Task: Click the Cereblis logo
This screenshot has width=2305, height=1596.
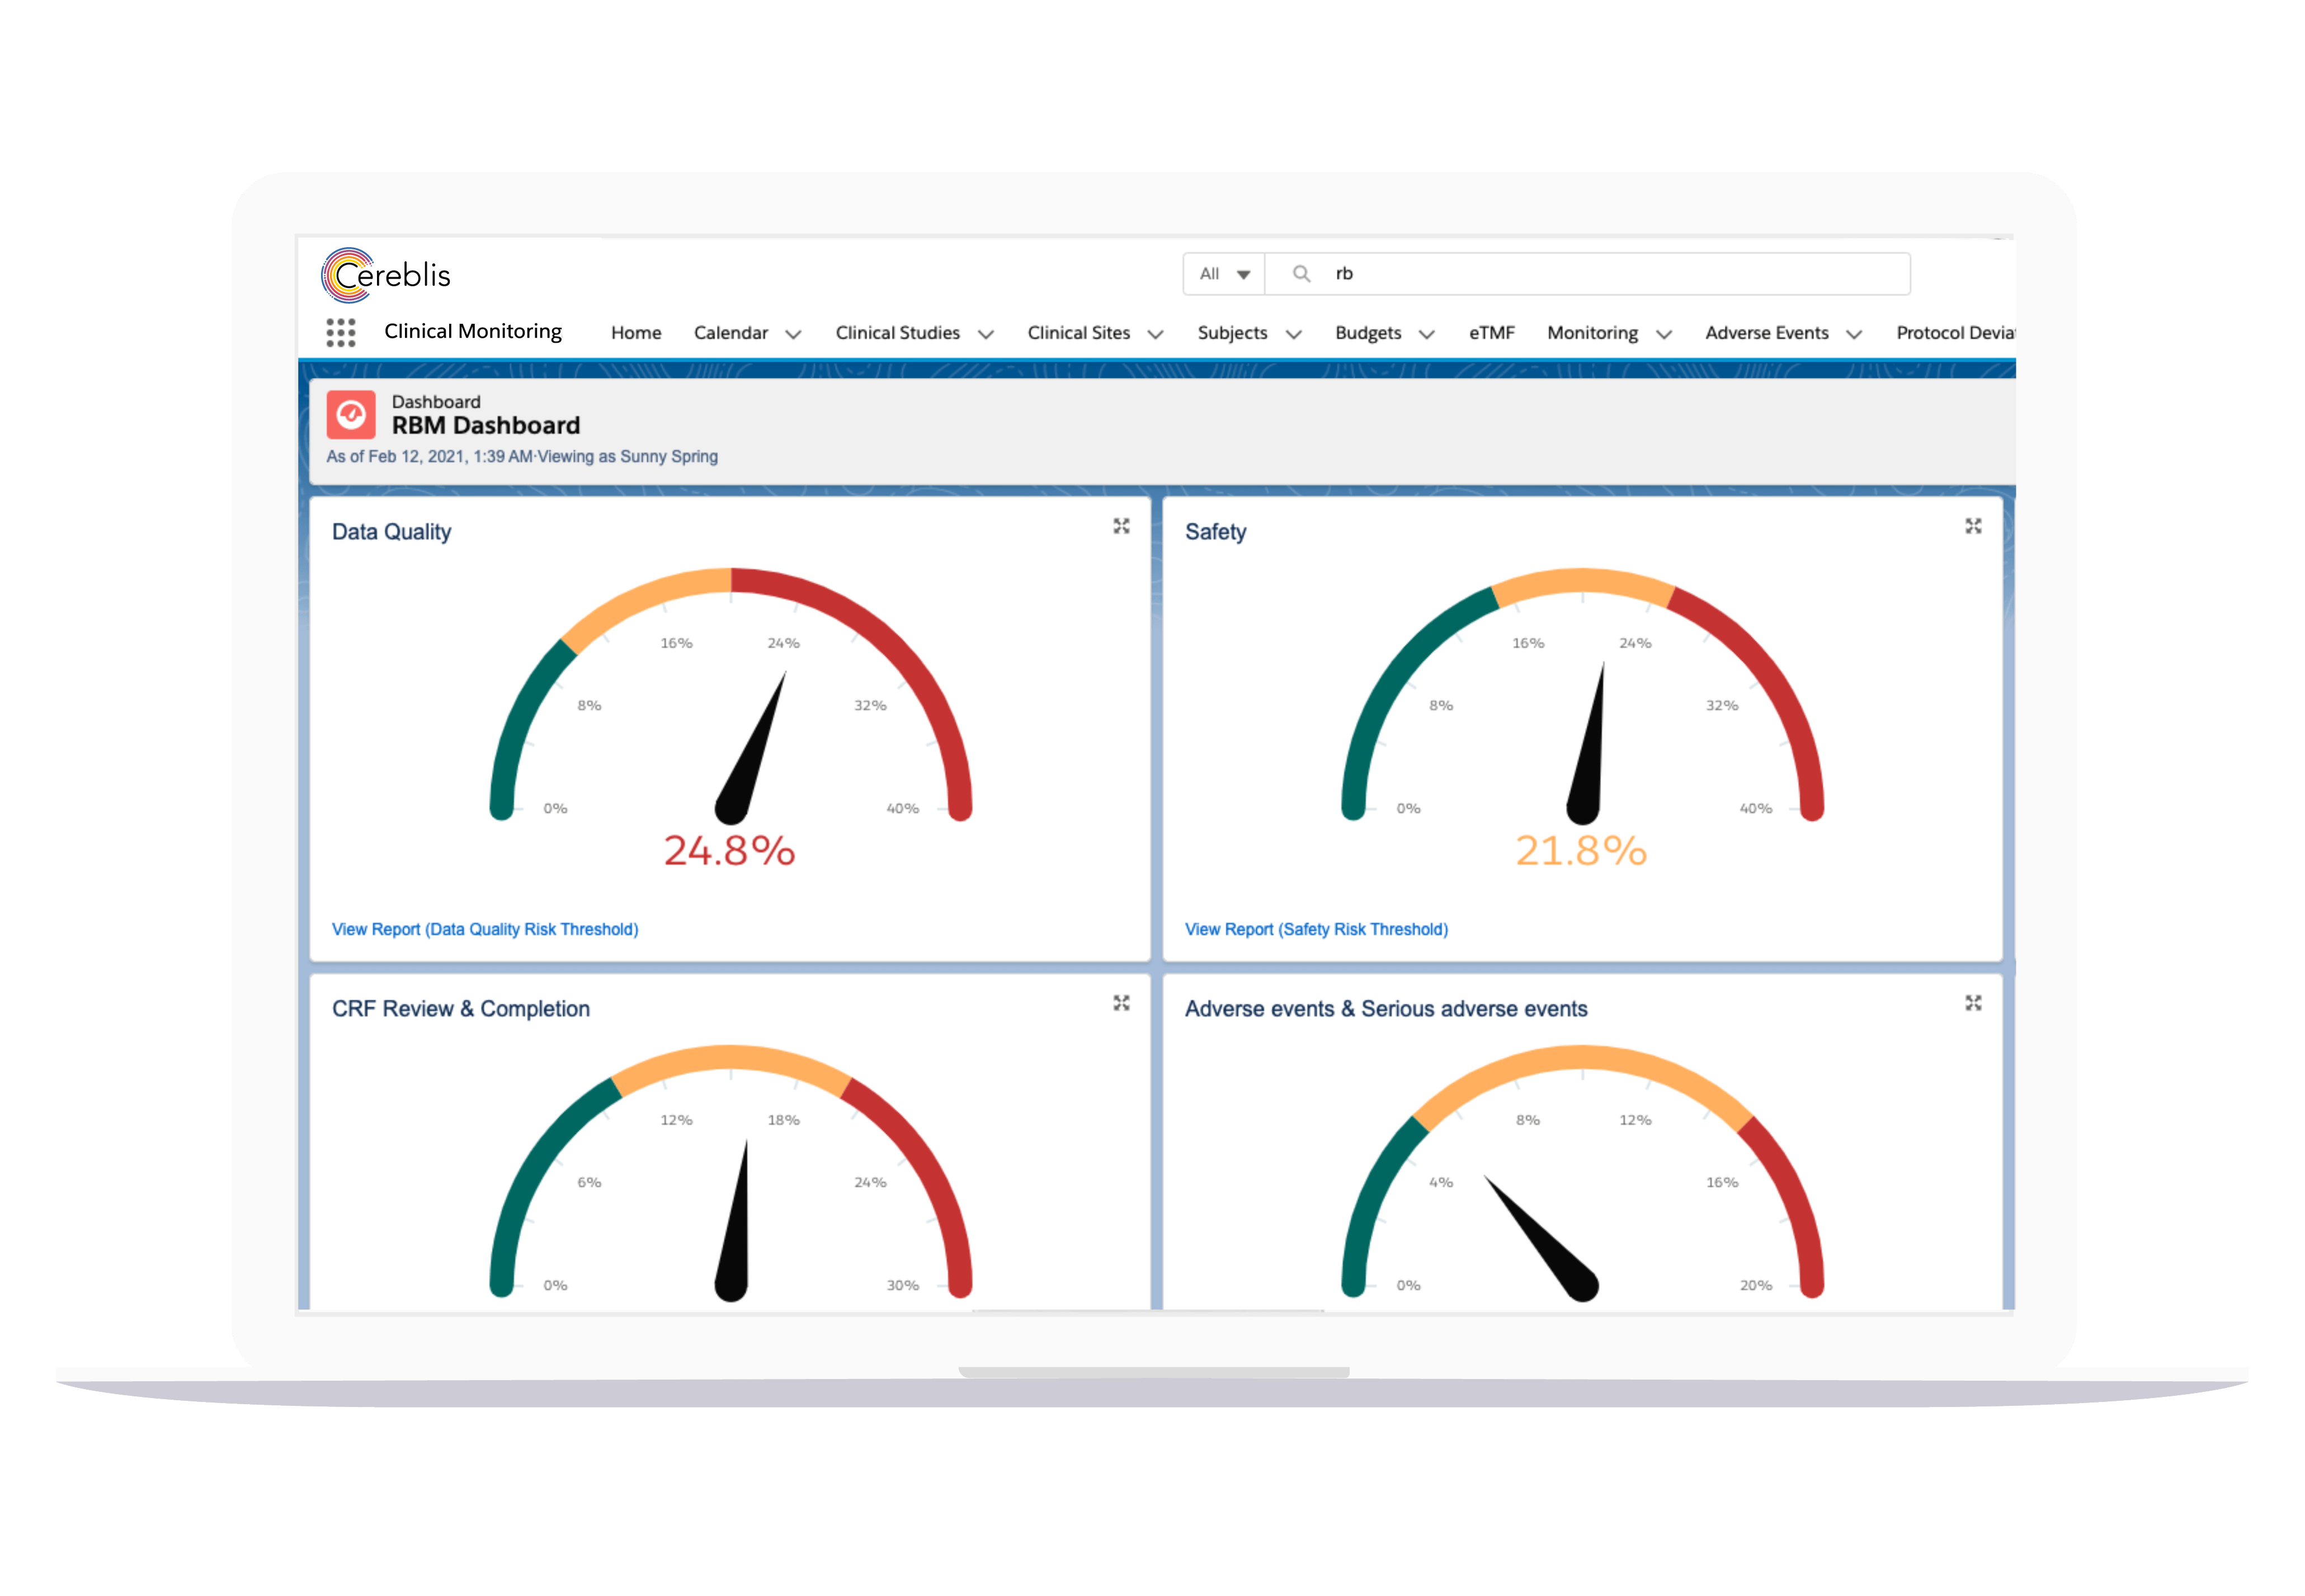Action: [386, 275]
